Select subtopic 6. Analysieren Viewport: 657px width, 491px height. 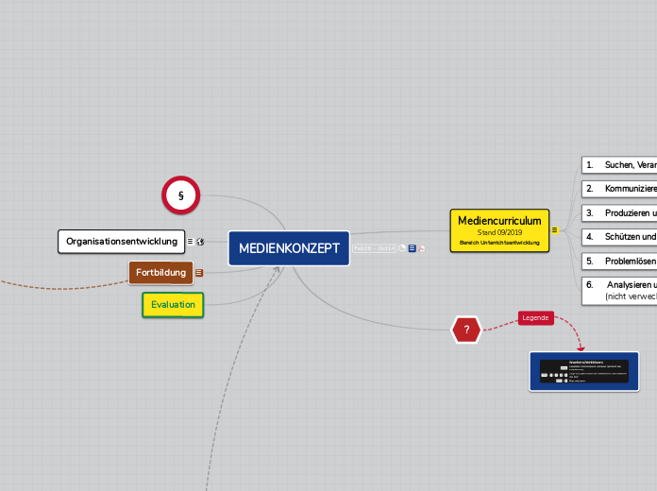[619, 291]
